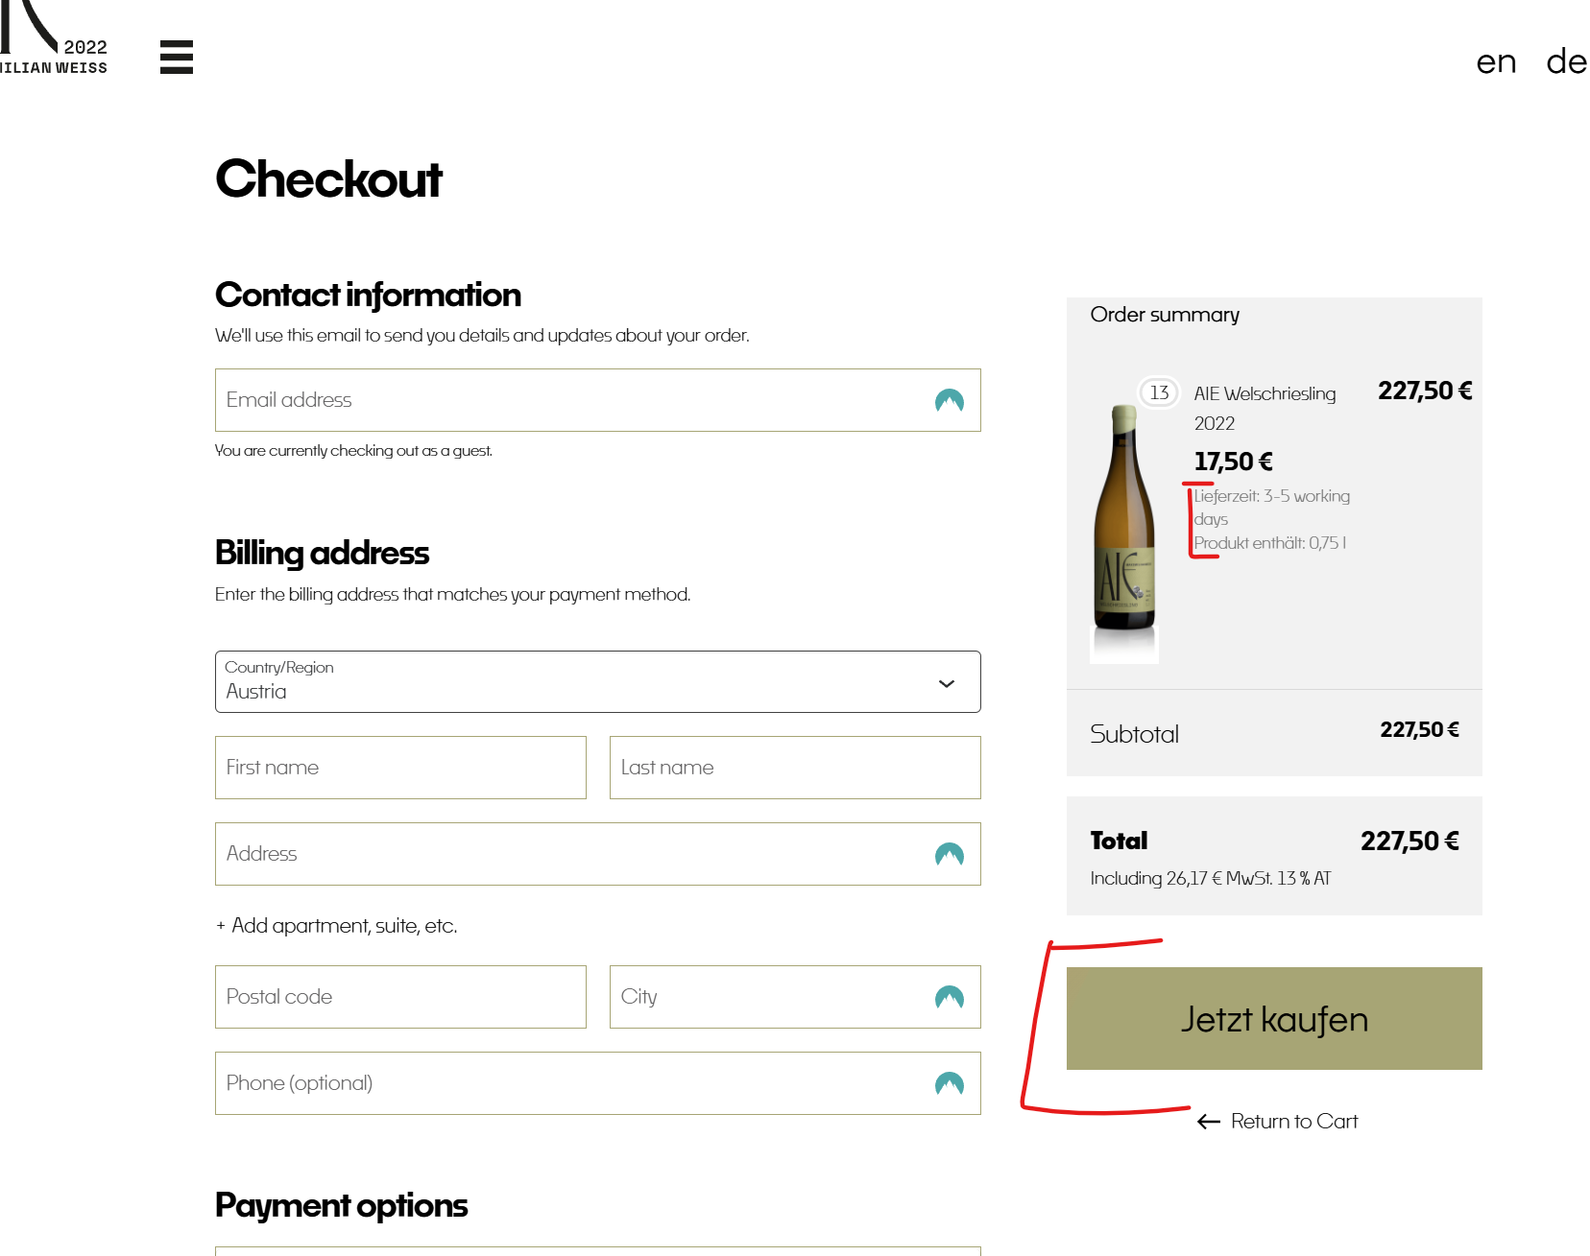Click the quantity badge showing 13
Screen dimensions: 1590x1256
pos(1159,392)
